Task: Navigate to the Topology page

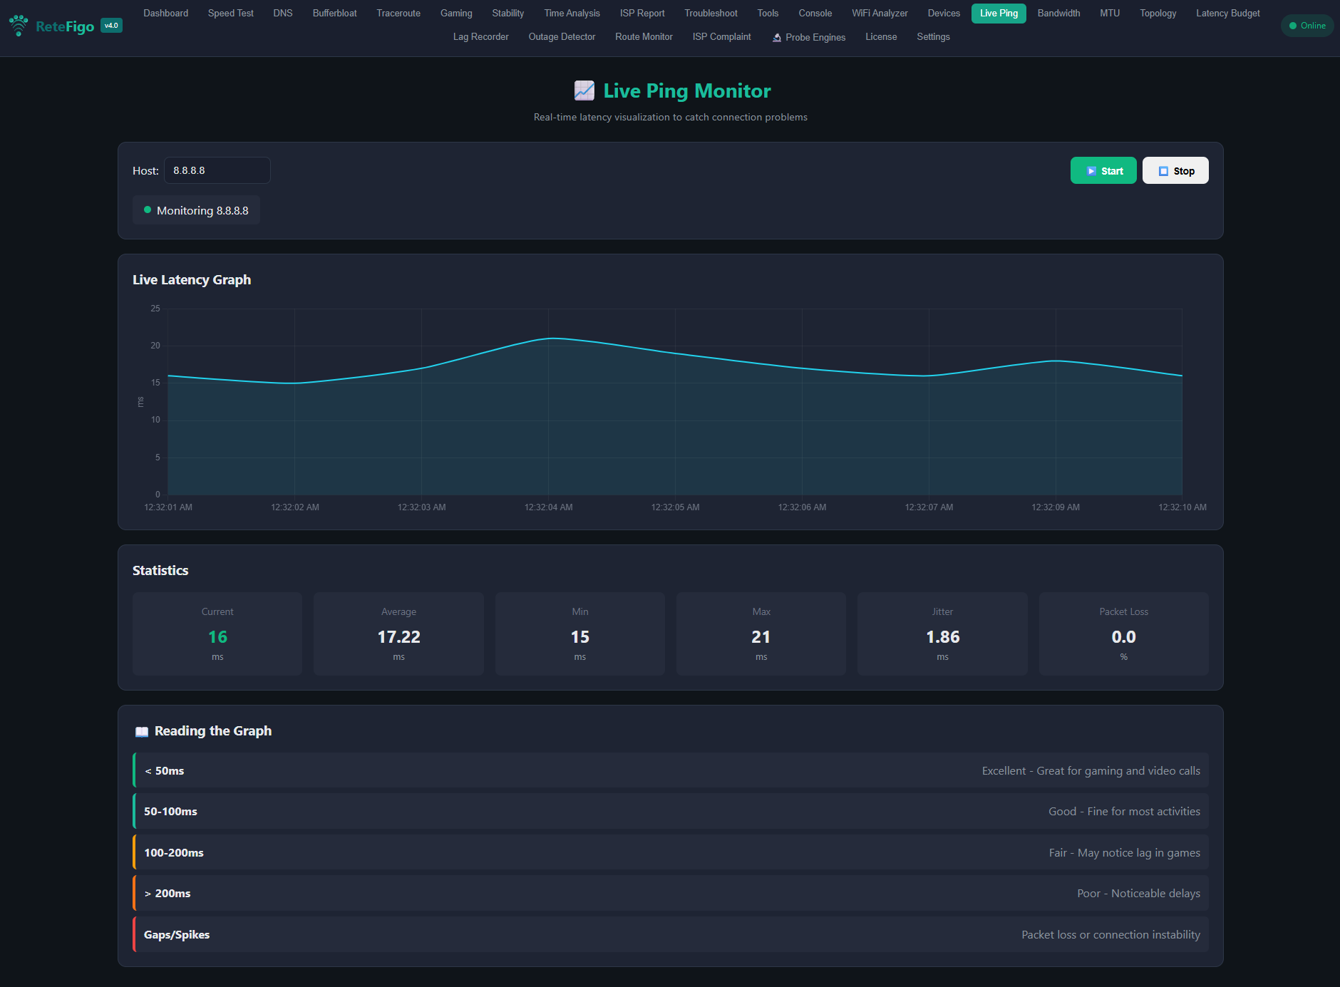Action: (x=1157, y=13)
